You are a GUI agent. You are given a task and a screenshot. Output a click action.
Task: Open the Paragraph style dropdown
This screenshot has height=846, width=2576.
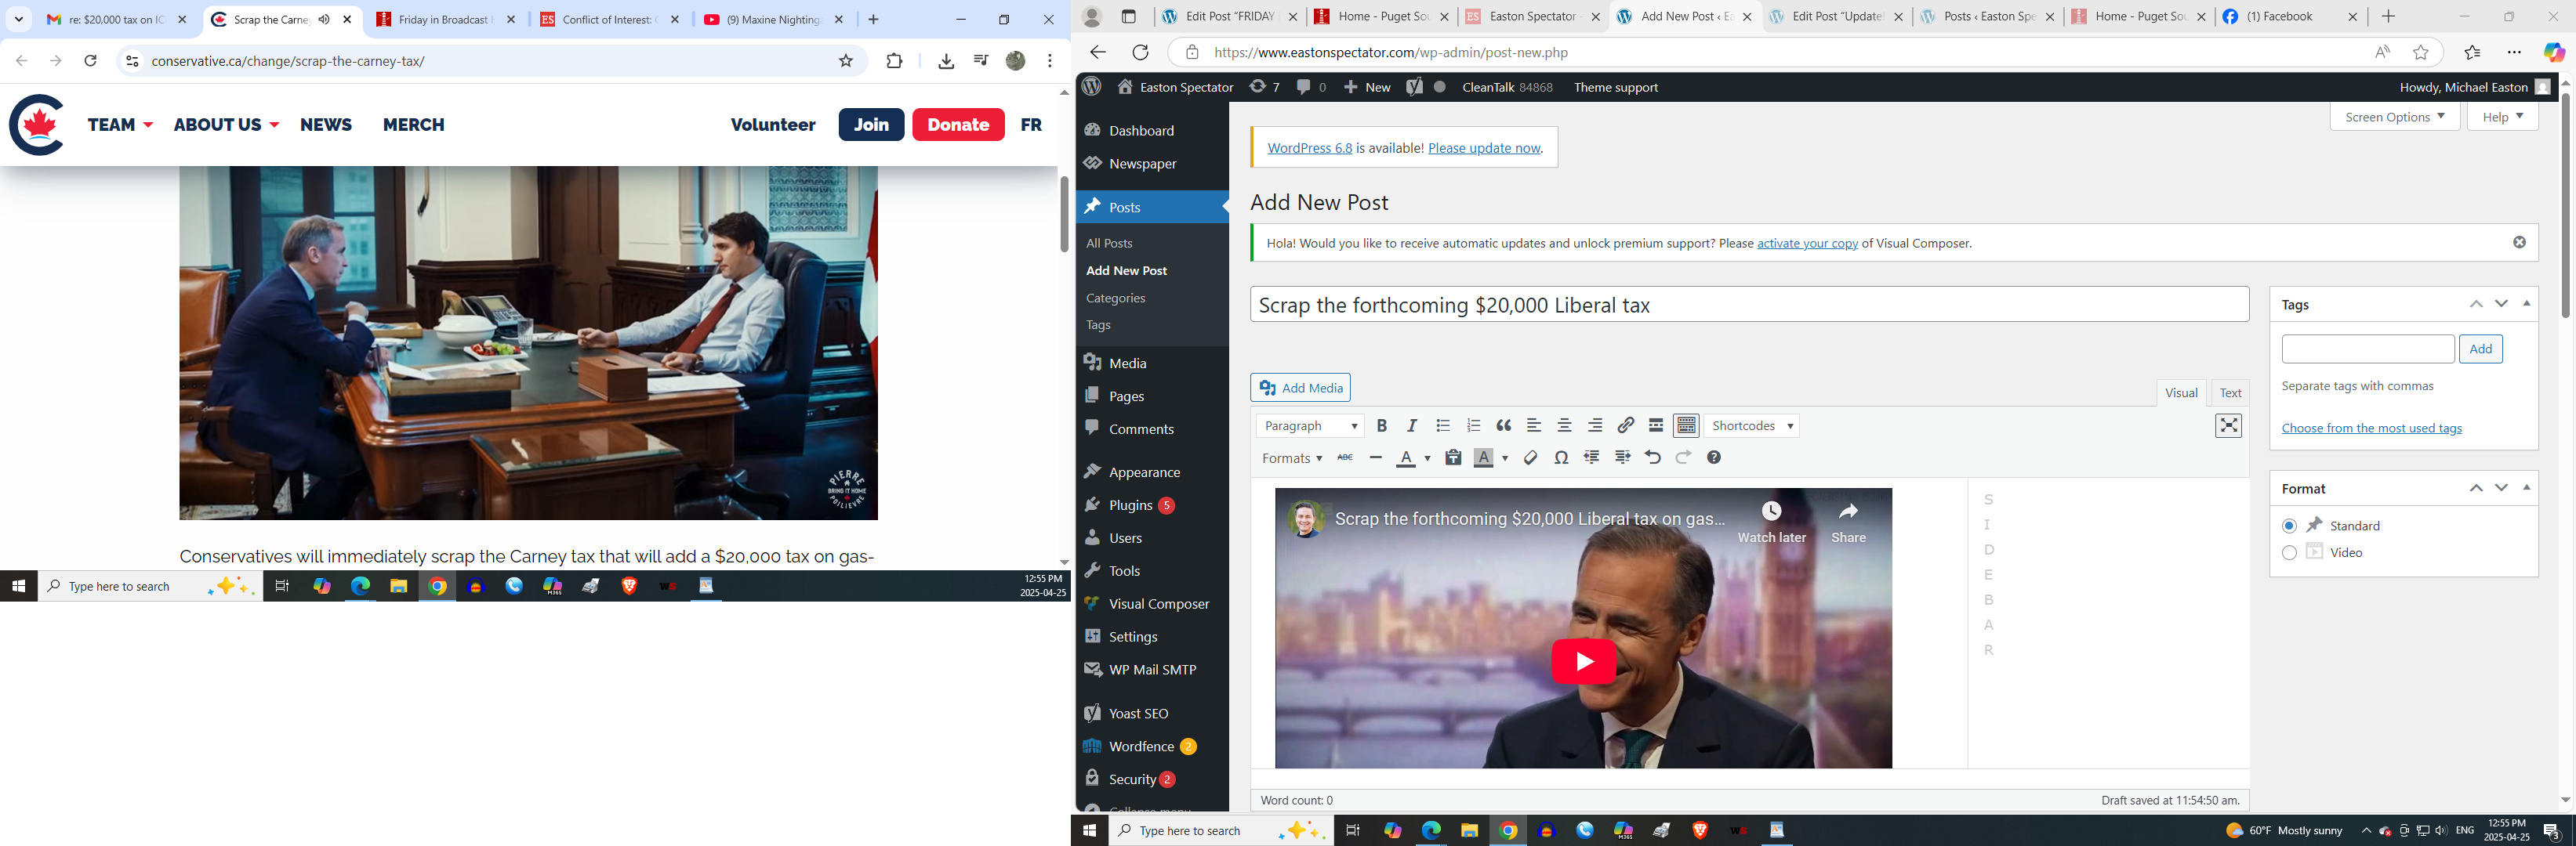click(1309, 425)
